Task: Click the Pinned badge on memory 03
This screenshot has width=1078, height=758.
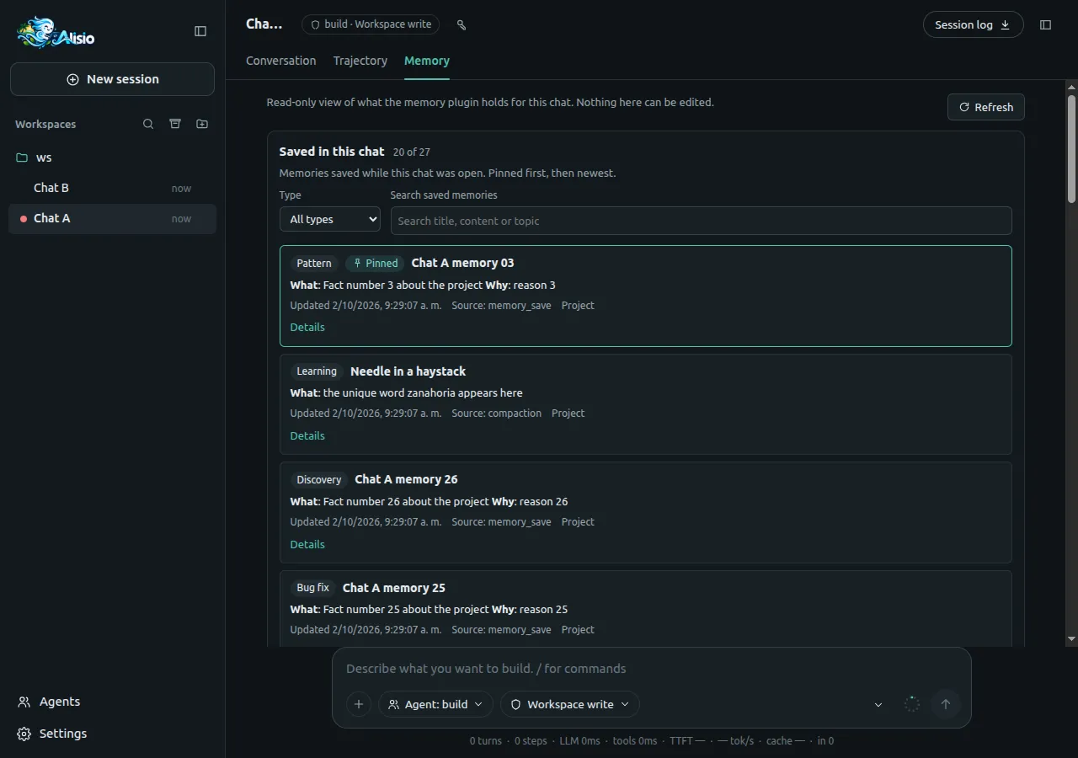Action: pyautogui.click(x=375, y=264)
